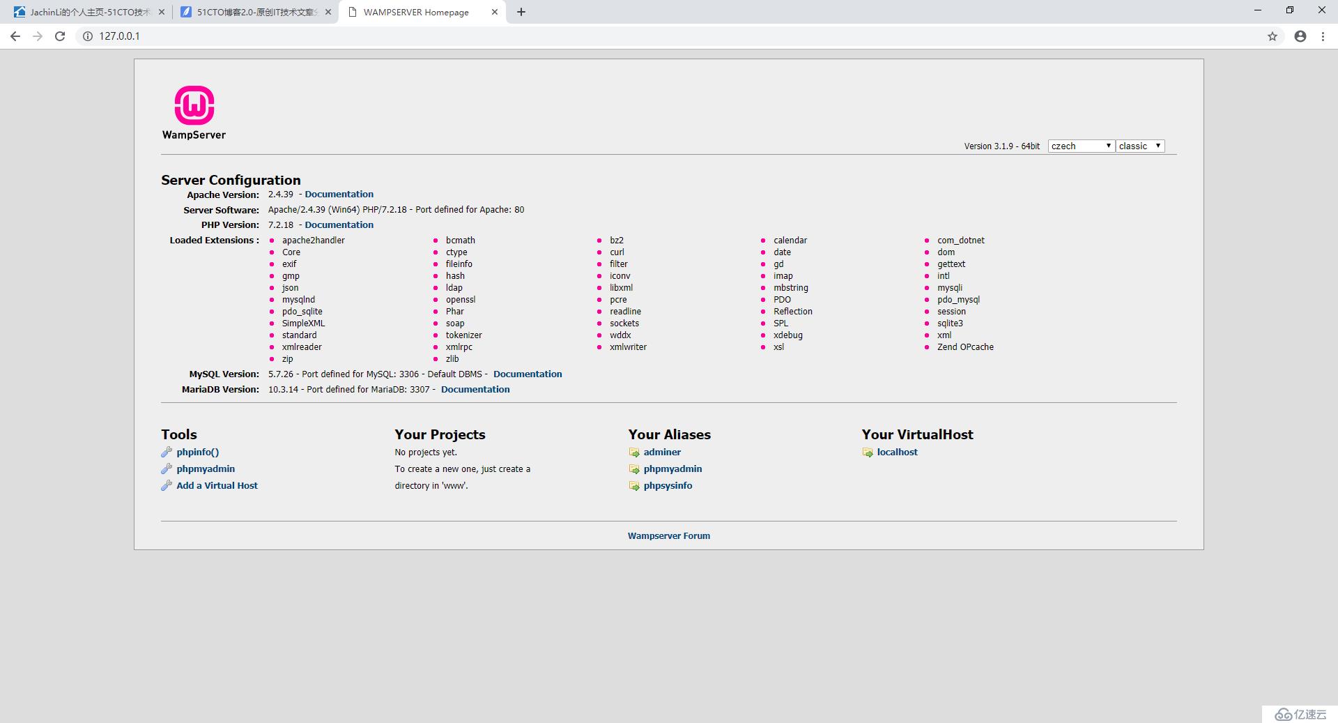Click folder icon next to phpmyadmin alias

coord(634,469)
